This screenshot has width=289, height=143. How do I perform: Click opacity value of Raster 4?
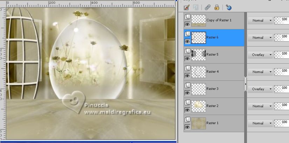click(x=284, y=70)
